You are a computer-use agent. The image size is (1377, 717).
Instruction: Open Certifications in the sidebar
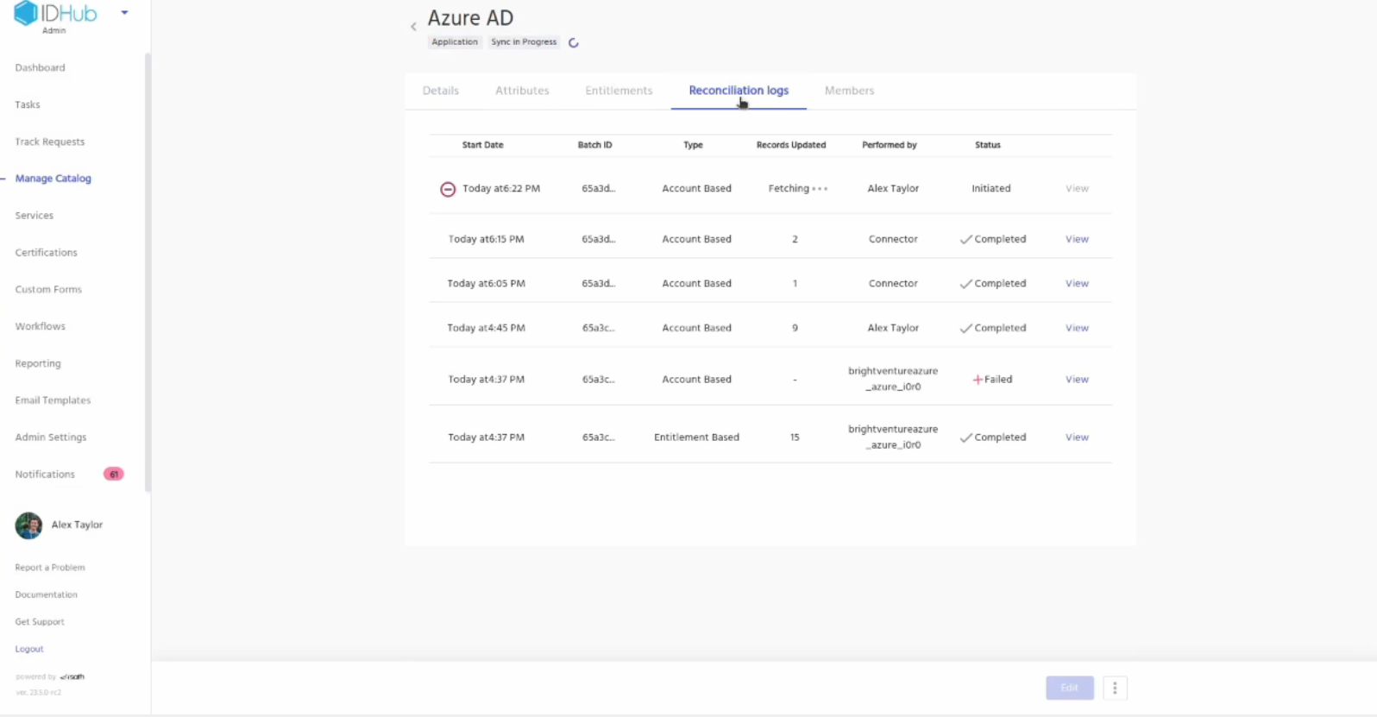[46, 253]
